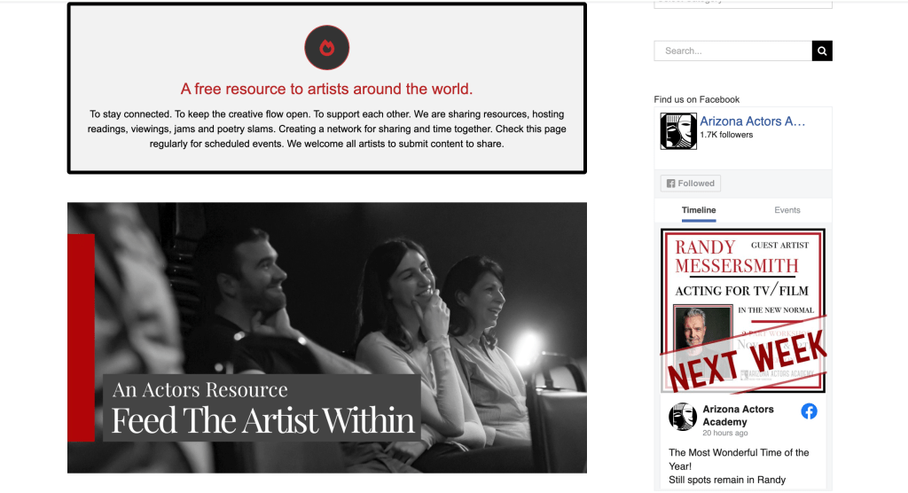The height and width of the screenshot is (493, 908).
Task: Click the post author's mask avatar
Action: pos(683,417)
